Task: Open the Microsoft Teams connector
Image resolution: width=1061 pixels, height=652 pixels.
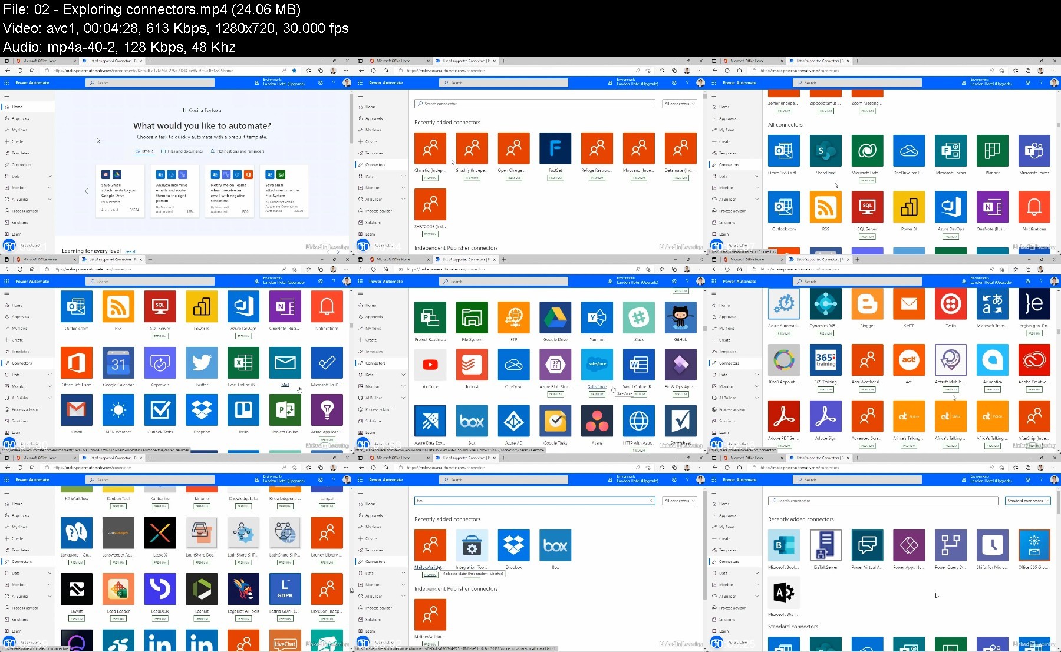Action: point(1034,151)
